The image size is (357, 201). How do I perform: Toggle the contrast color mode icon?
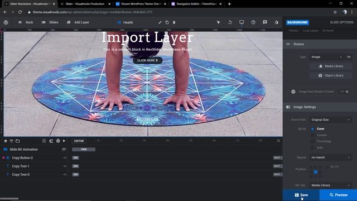(x=277, y=22)
